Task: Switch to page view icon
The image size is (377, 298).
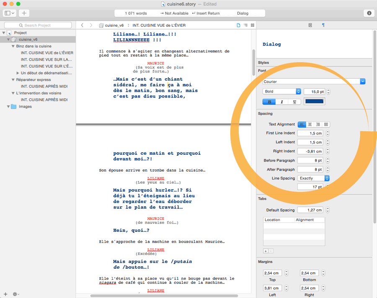Action: tap(238, 25)
